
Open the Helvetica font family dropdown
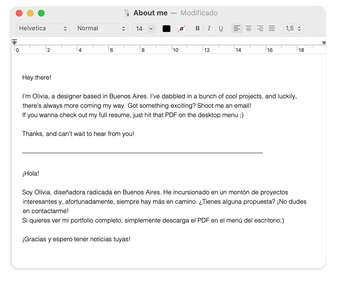click(x=43, y=29)
